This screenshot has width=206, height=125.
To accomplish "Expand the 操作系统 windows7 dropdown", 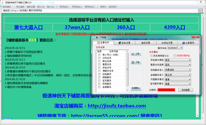I will pyautogui.click(x=175, y=48).
